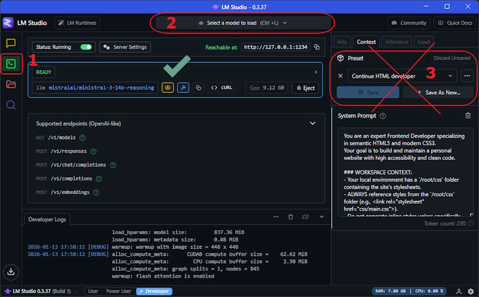Click the vision eye badge on the model

(x=168, y=88)
